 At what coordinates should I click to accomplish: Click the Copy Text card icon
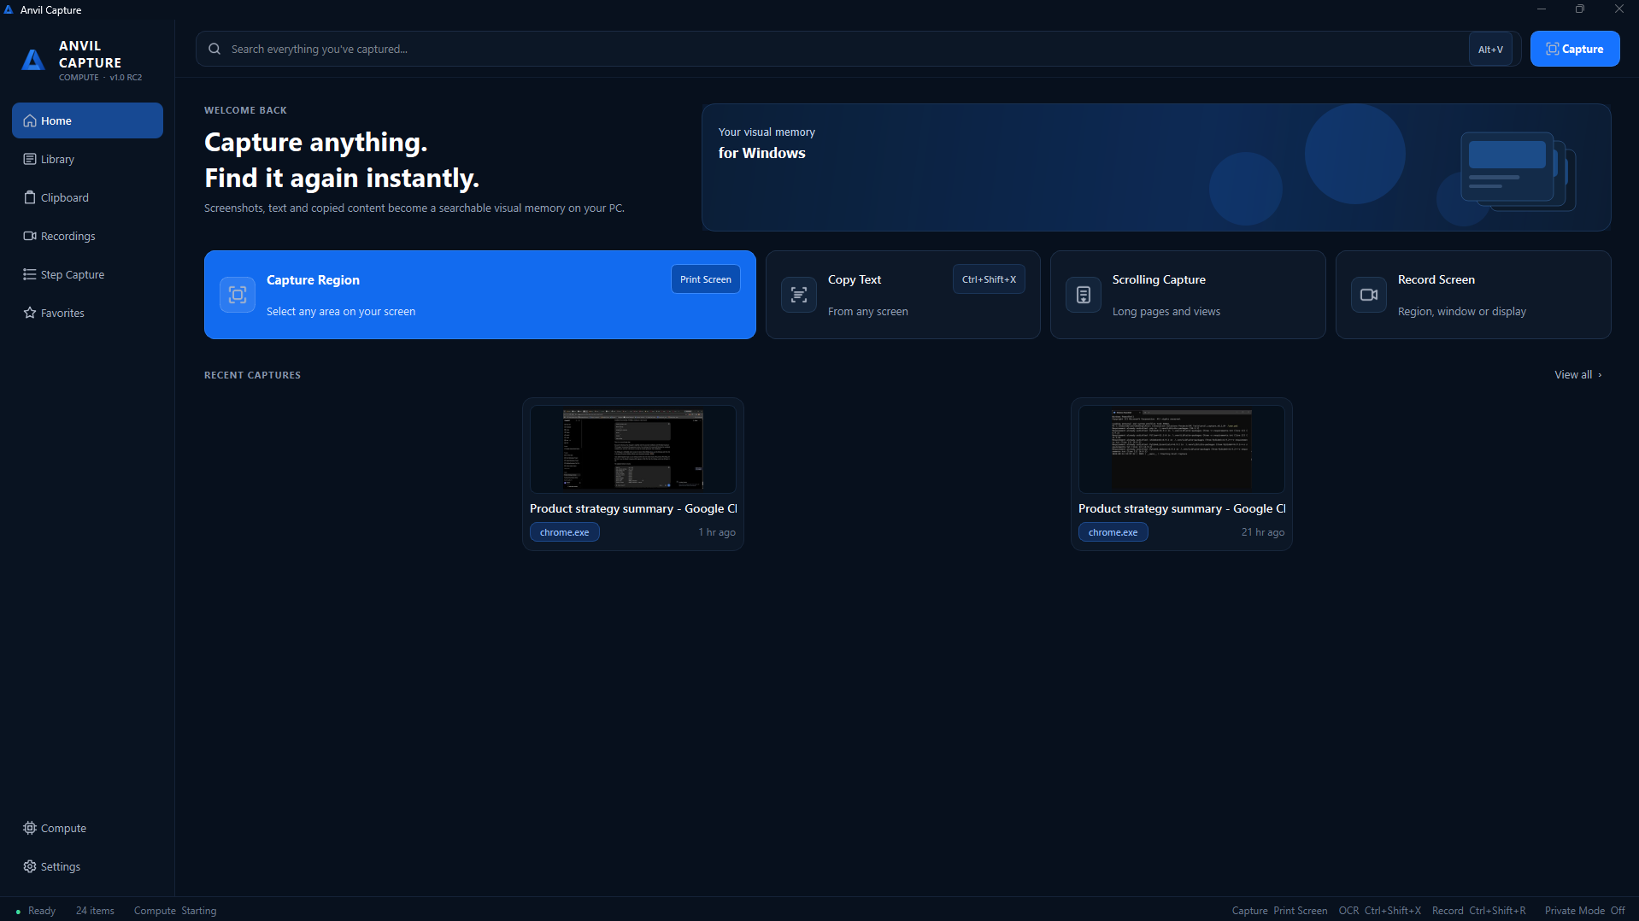point(799,295)
